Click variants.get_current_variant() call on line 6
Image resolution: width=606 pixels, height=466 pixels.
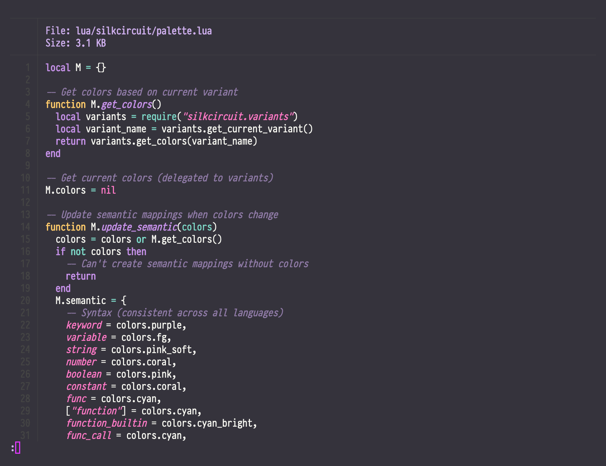coord(237,129)
